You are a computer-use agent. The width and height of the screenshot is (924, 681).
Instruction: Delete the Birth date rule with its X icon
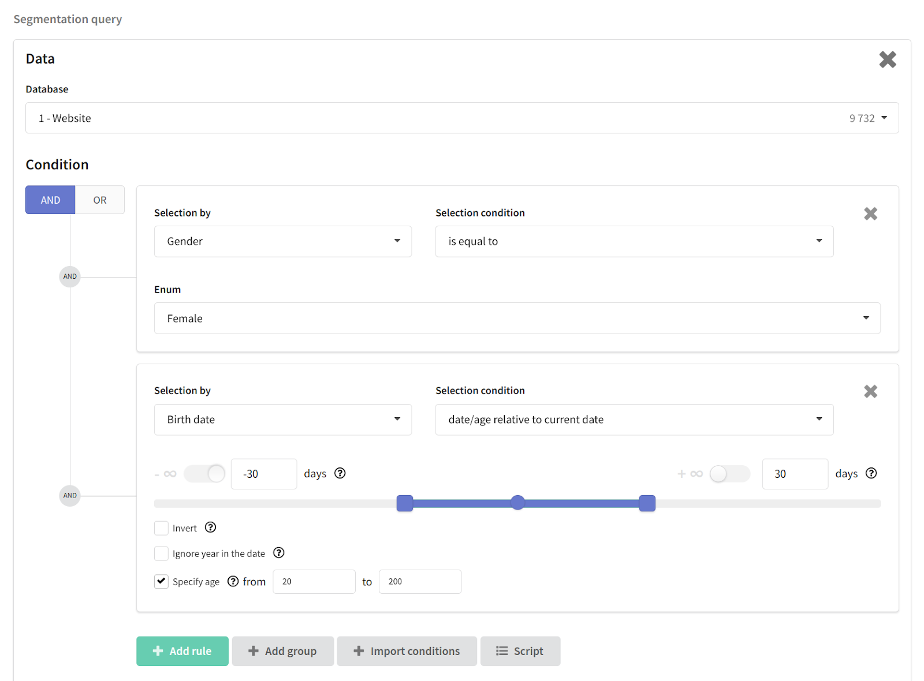(870, 391)
